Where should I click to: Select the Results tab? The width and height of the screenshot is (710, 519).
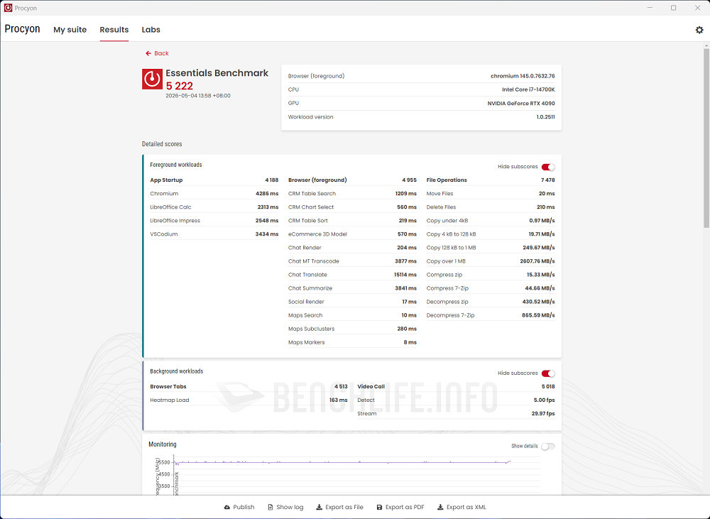[x=114, y=29]
